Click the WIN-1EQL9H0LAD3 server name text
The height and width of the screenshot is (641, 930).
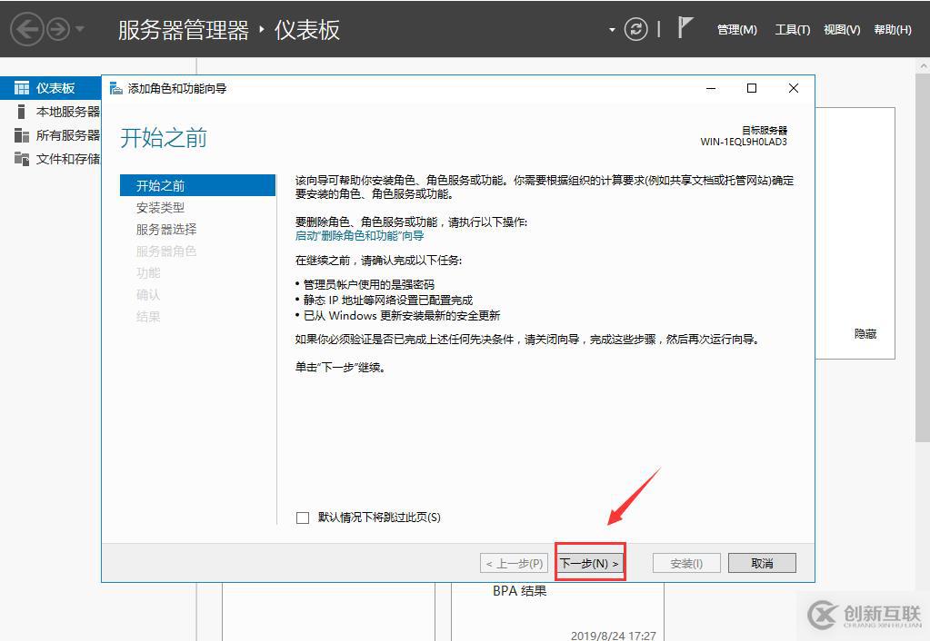click(x=744, y=143)
